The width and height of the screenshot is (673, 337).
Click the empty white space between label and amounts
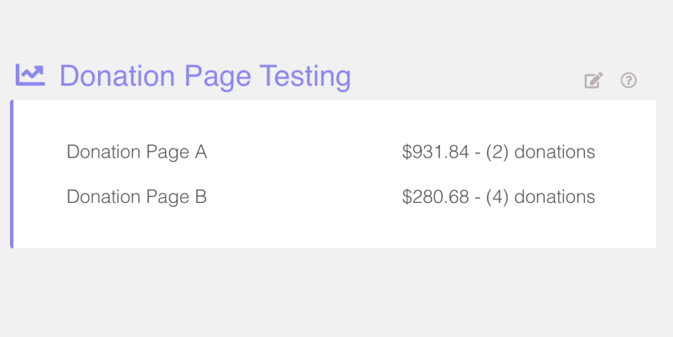304,174
